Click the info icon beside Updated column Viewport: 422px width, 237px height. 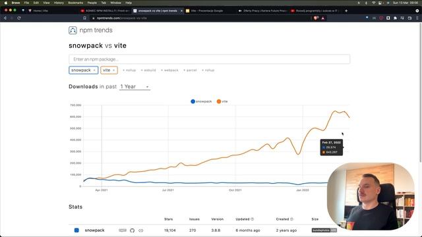click(x=252, y=219)
